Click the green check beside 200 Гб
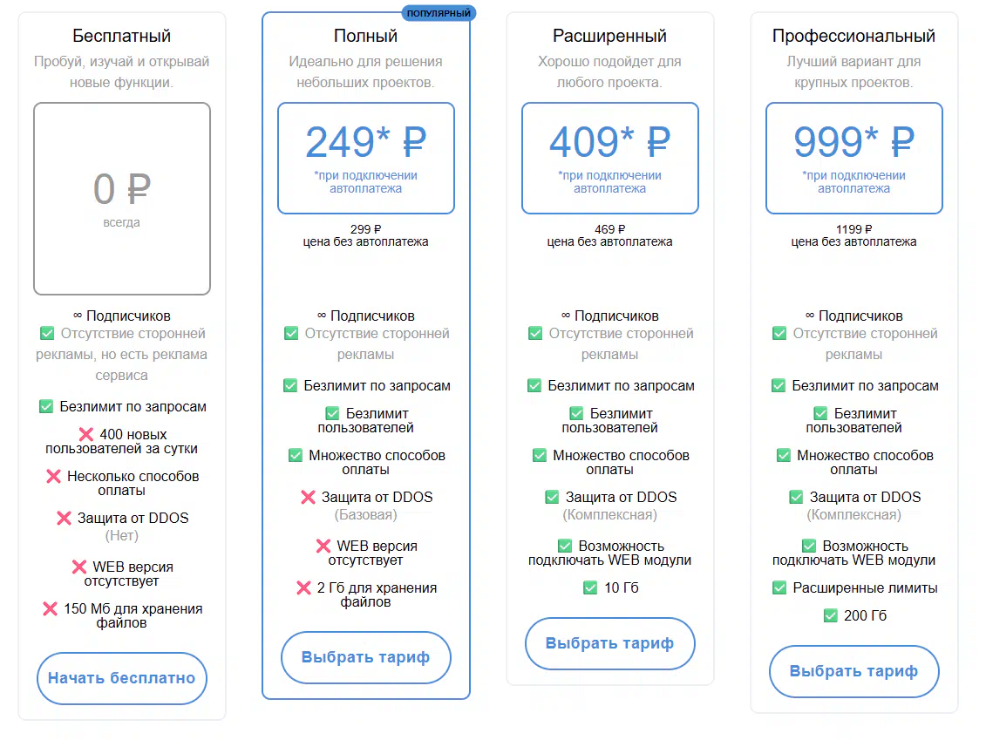Screen dimensions: 986x740 tap(830, 615)
